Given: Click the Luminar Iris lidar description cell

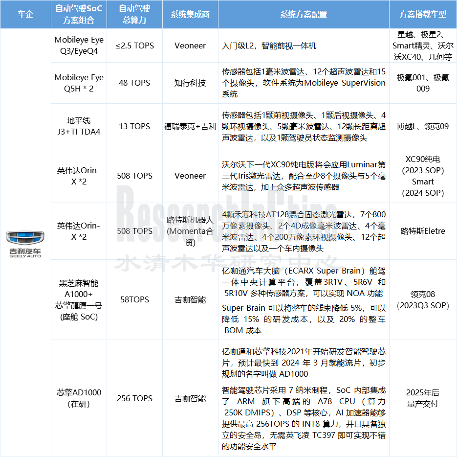Looking at the screenshot, I should [304, 176].
